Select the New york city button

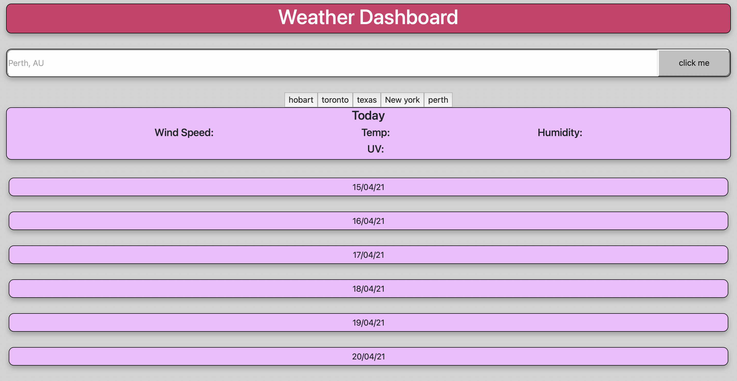pos(402,100)
